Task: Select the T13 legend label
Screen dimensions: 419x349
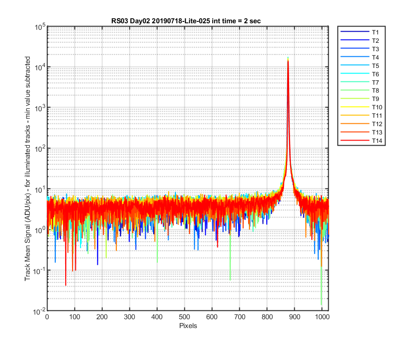Action: coord(377,133)
